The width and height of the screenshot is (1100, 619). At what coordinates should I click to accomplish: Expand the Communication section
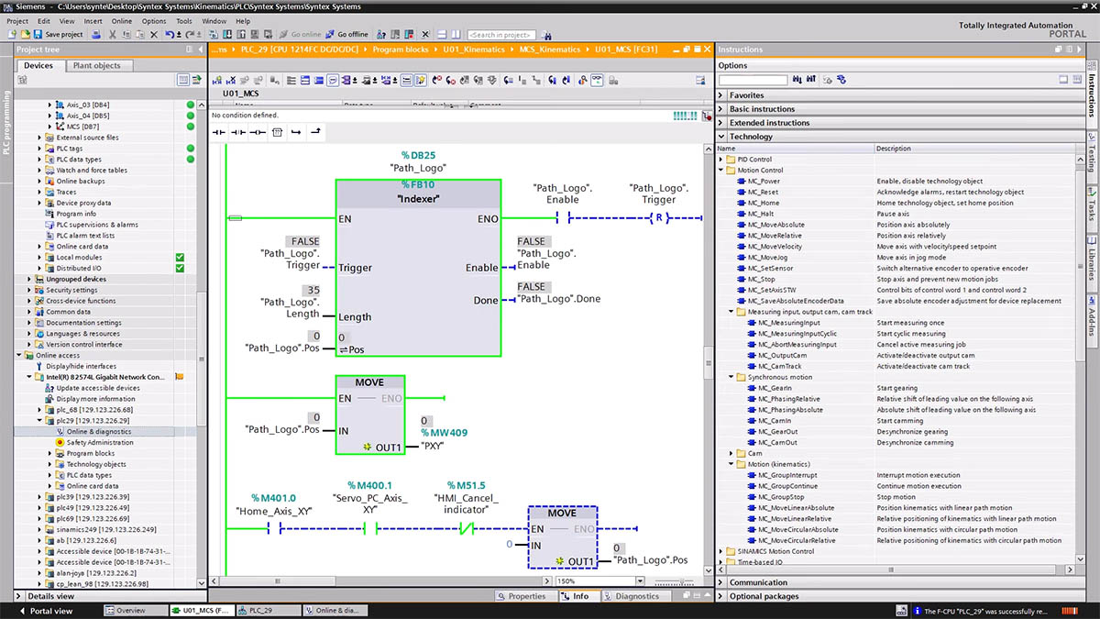(722, 582)
